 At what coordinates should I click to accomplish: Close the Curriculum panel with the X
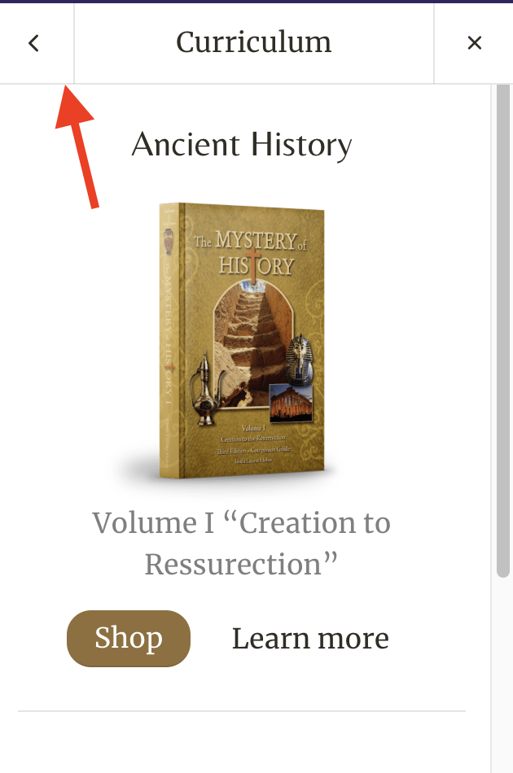[474, 43]
